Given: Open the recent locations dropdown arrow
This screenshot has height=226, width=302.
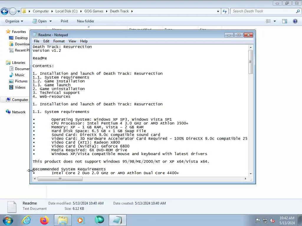Looking at the screenshot, I should (19, 11).
